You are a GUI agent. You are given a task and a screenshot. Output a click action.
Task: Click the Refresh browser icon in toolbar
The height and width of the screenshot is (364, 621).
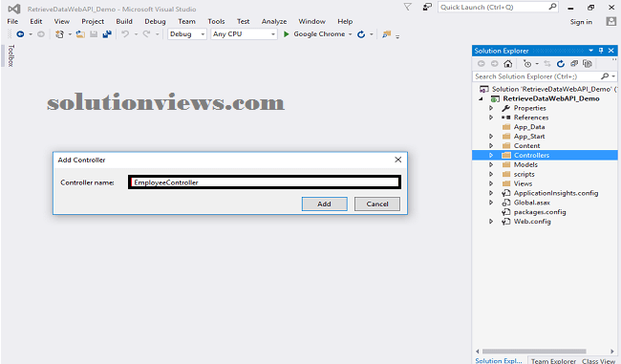click(361, 34)
